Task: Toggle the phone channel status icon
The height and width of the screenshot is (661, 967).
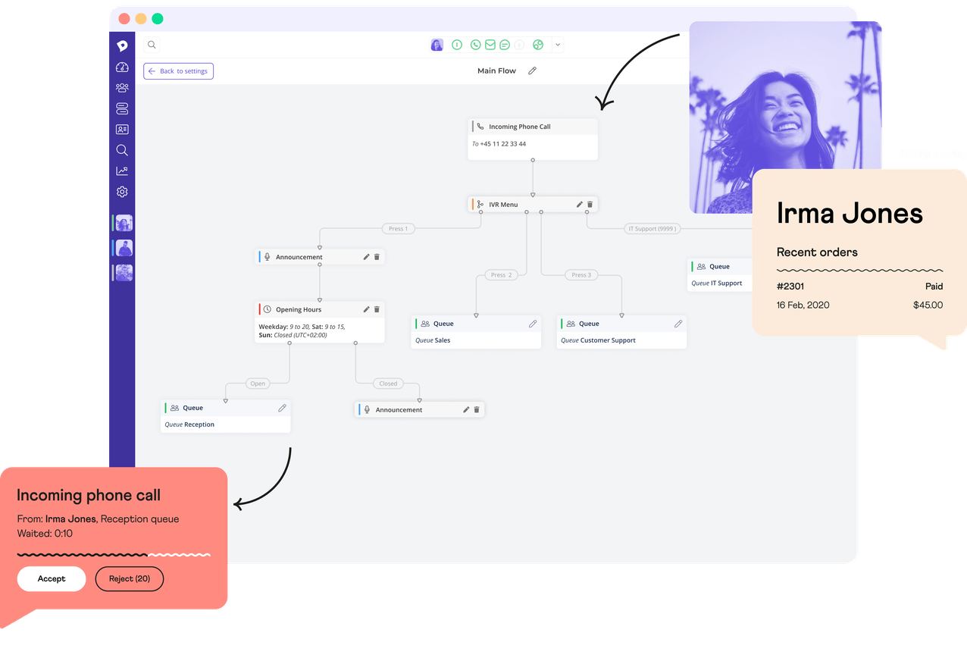Action: (x=475, y=45)
